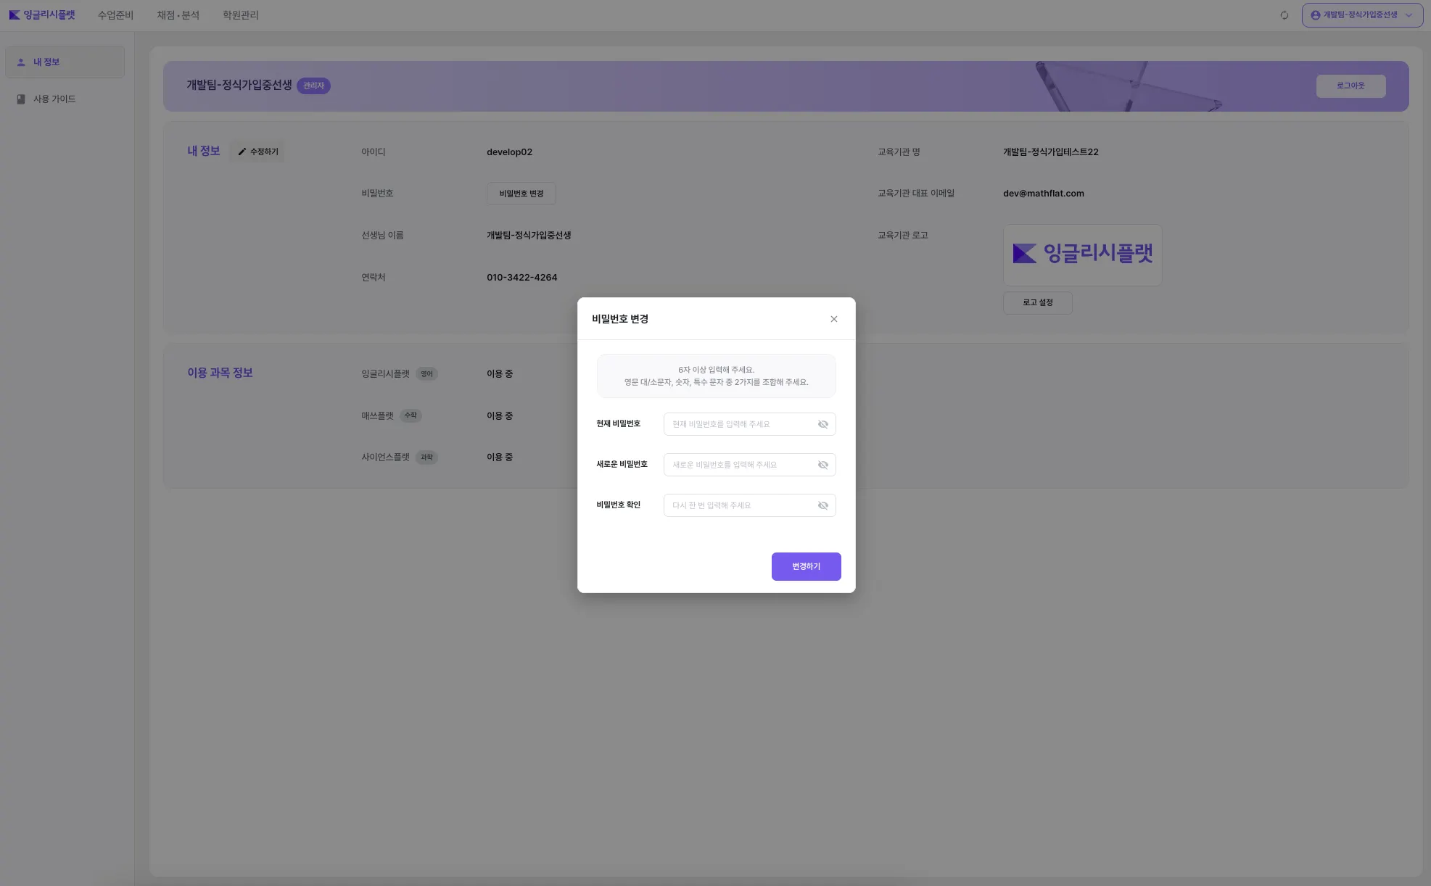Click the 잉글리시플랫 institution logo image
Screen dimensions: 1431x886
(x=1082, y=254)
